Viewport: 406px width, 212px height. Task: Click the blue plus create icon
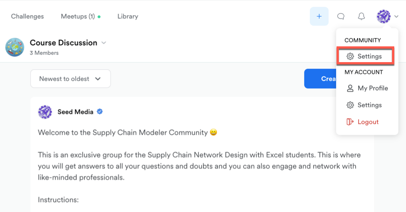click(319, 17)
